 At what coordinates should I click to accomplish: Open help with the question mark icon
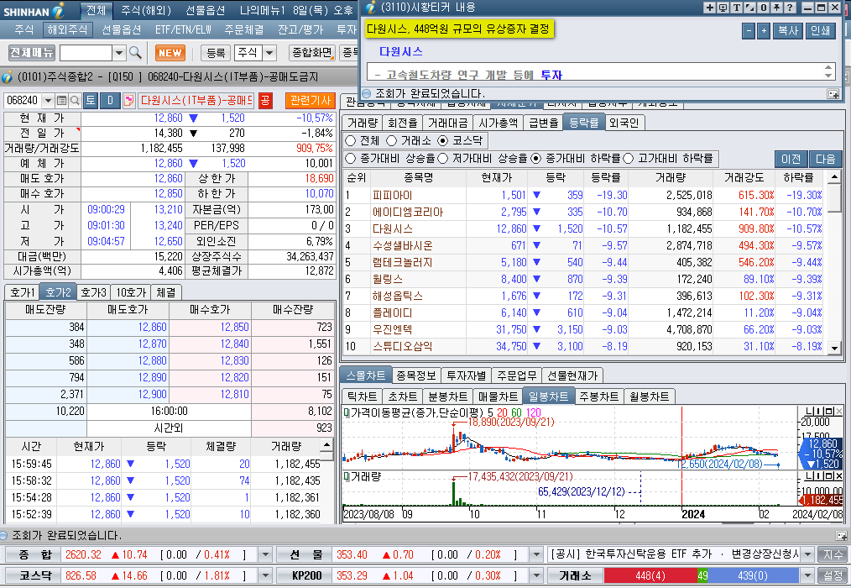pyautogui.click(x=790, y=8)
